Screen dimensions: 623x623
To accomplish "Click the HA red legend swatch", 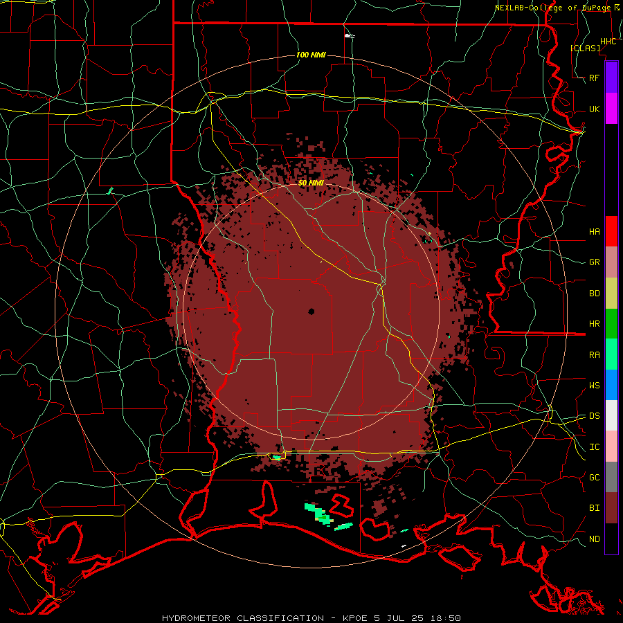I will coord(611,231).
